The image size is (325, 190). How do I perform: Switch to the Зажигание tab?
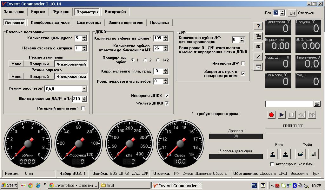point(14,12)
